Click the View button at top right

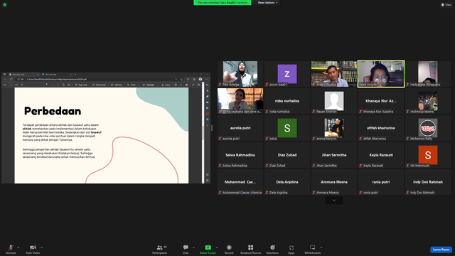pyautogui.click(x=446, y=5)
